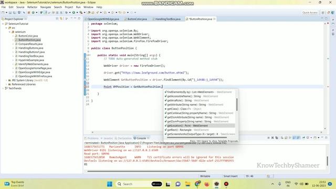Toggle Link with Editor in Project Explorer
The width and height of the screenshot is (336, 189).
(x=61, y=19)
